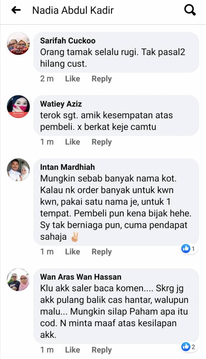206x359 pixels.
Task: Open search with magnifier icon
Action: pyautogui.click(x=190, y=10)
